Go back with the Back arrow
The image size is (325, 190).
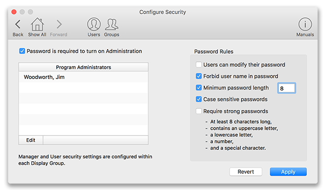(18, 25)
